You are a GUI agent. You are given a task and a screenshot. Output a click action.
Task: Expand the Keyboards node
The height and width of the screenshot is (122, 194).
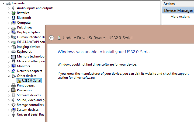point(9,52)
